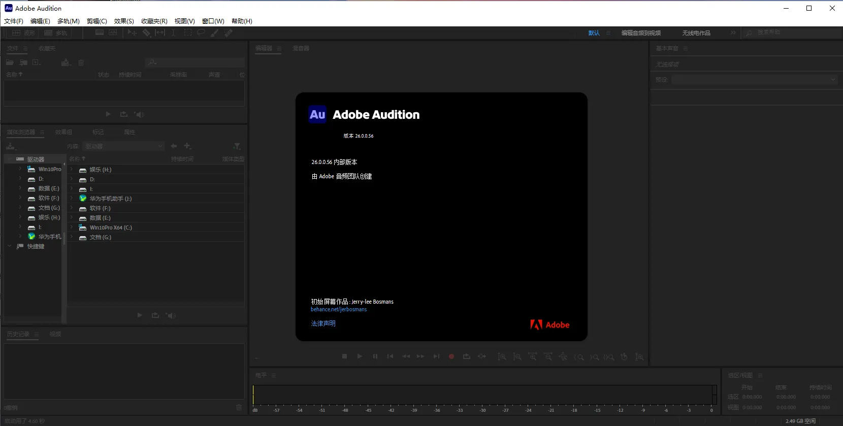The width and height of the screenshot is (843, 426).
Task: Open the 内容 drives dropdown
Action: click(124, 146)
